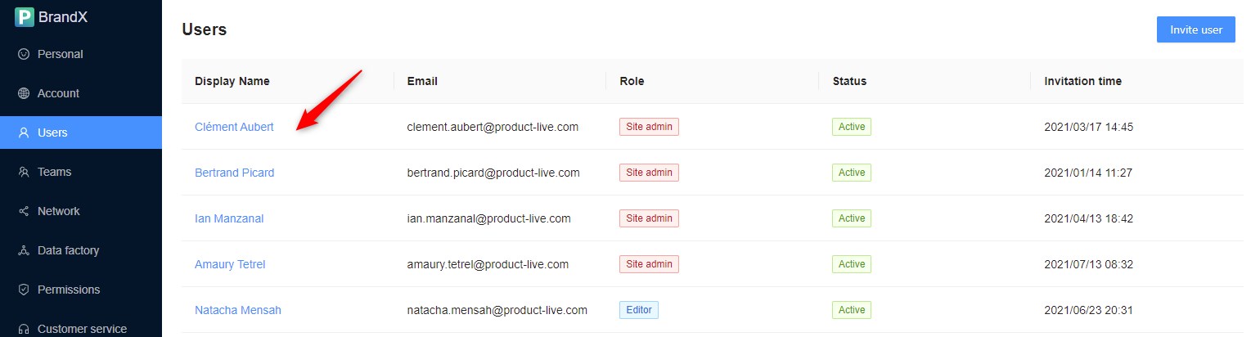Click the Data factory icon

click(24, 250)
